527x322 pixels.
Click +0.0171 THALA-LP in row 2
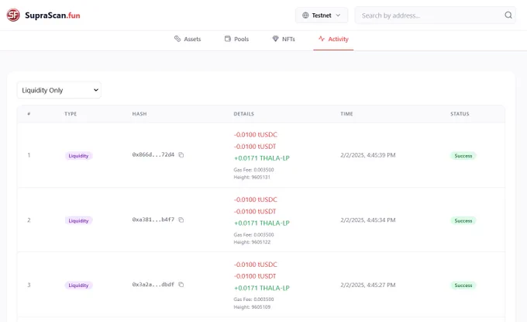point(261,223)
